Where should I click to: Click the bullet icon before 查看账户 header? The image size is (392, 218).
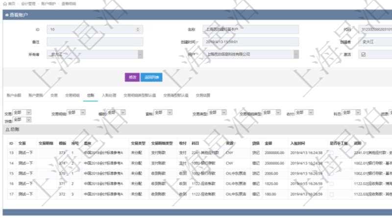[7, 15]
